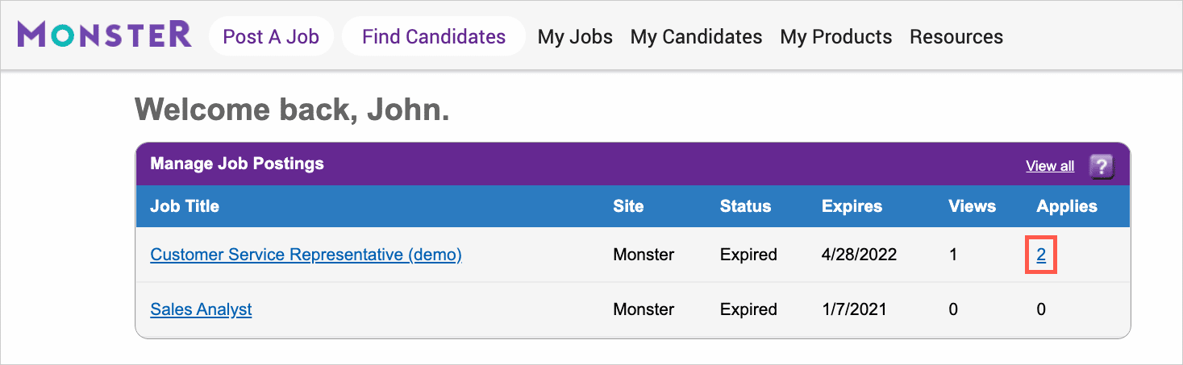Image resolution: width=1183 pixels, height=365 pixels.
Task: Click the View all link
Action: tap(1049, 166)
